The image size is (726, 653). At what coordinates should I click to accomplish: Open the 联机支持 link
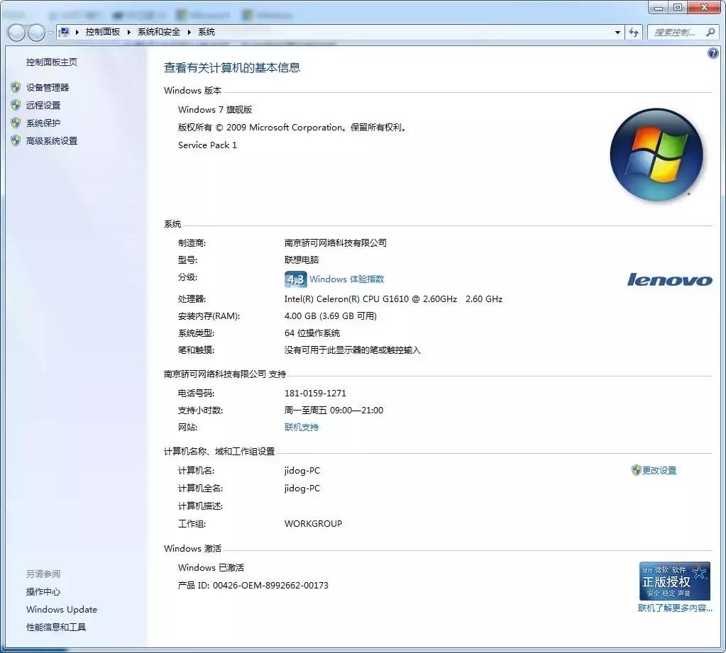(x=301, y=427)
